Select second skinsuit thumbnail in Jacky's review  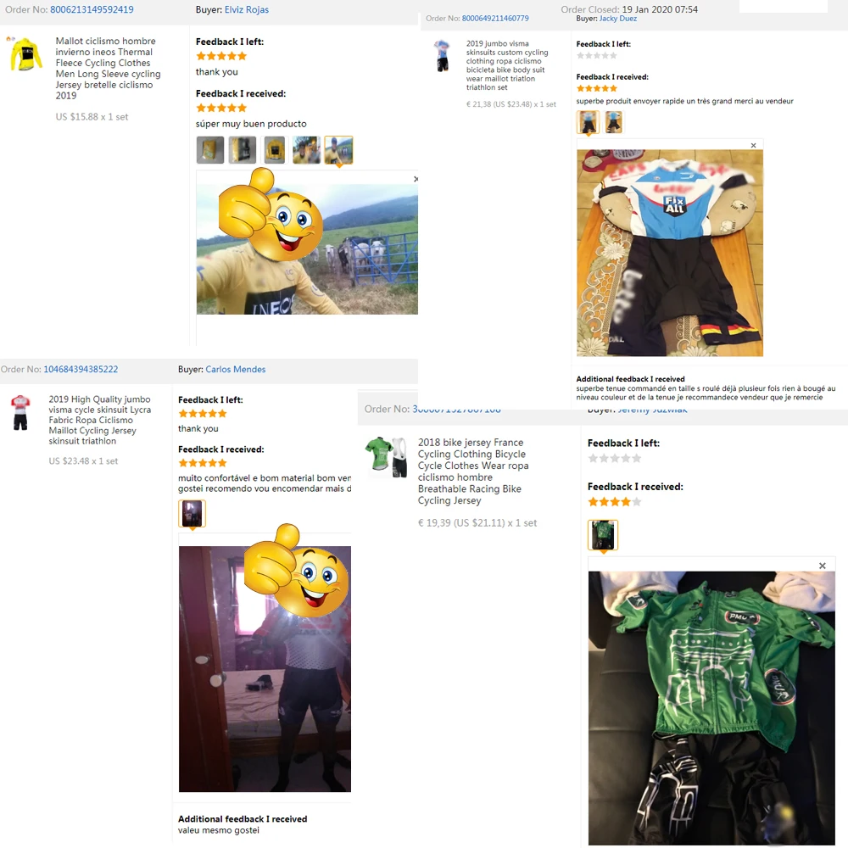(x=613, y=122)
